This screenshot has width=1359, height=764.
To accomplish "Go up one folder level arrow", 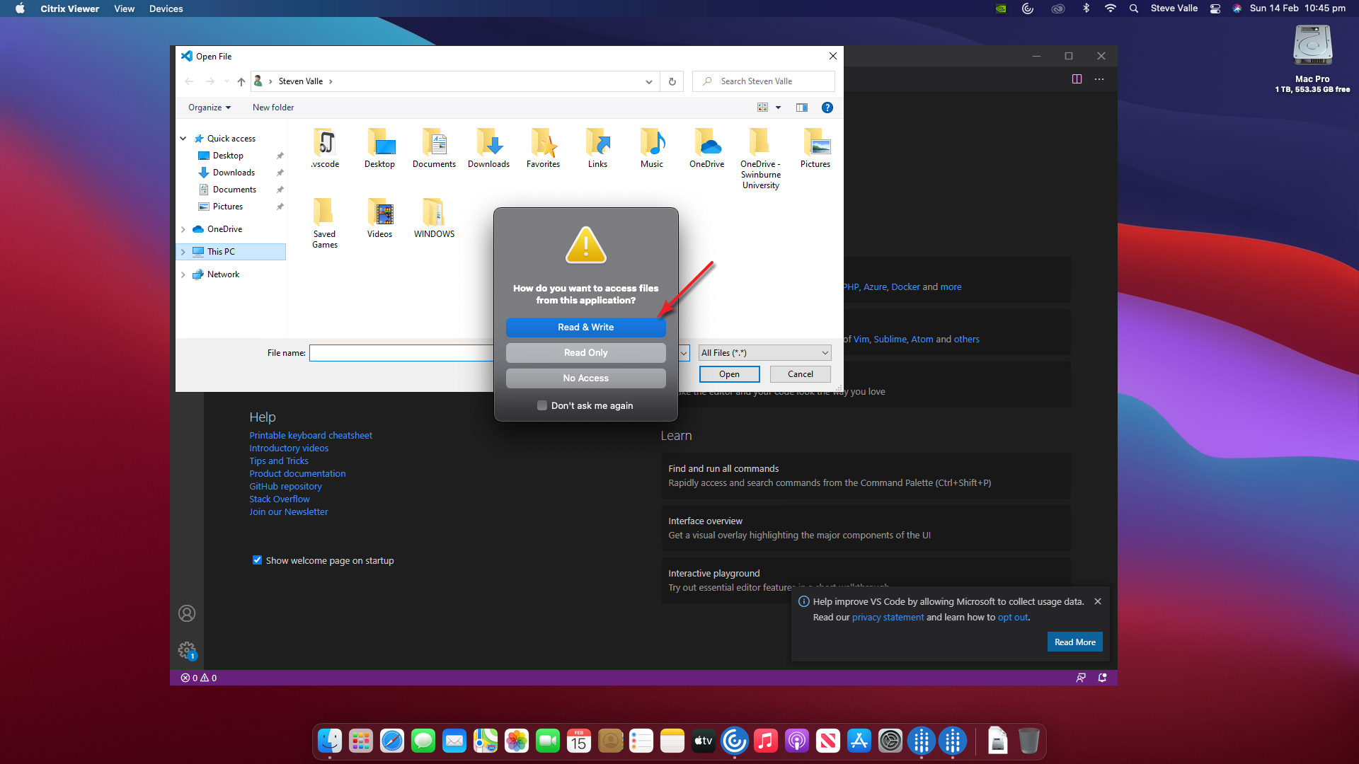I will click(241, 81).
